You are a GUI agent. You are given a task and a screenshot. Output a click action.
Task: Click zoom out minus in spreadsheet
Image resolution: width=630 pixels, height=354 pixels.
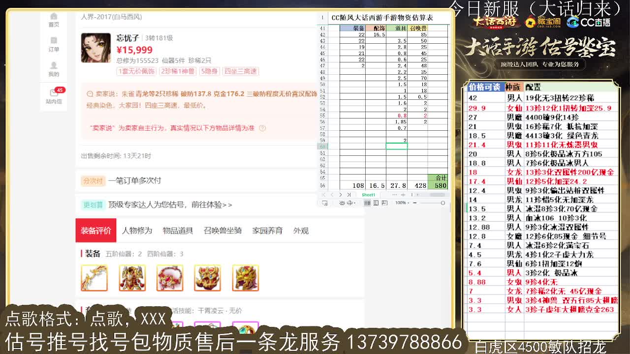point(414,203)
